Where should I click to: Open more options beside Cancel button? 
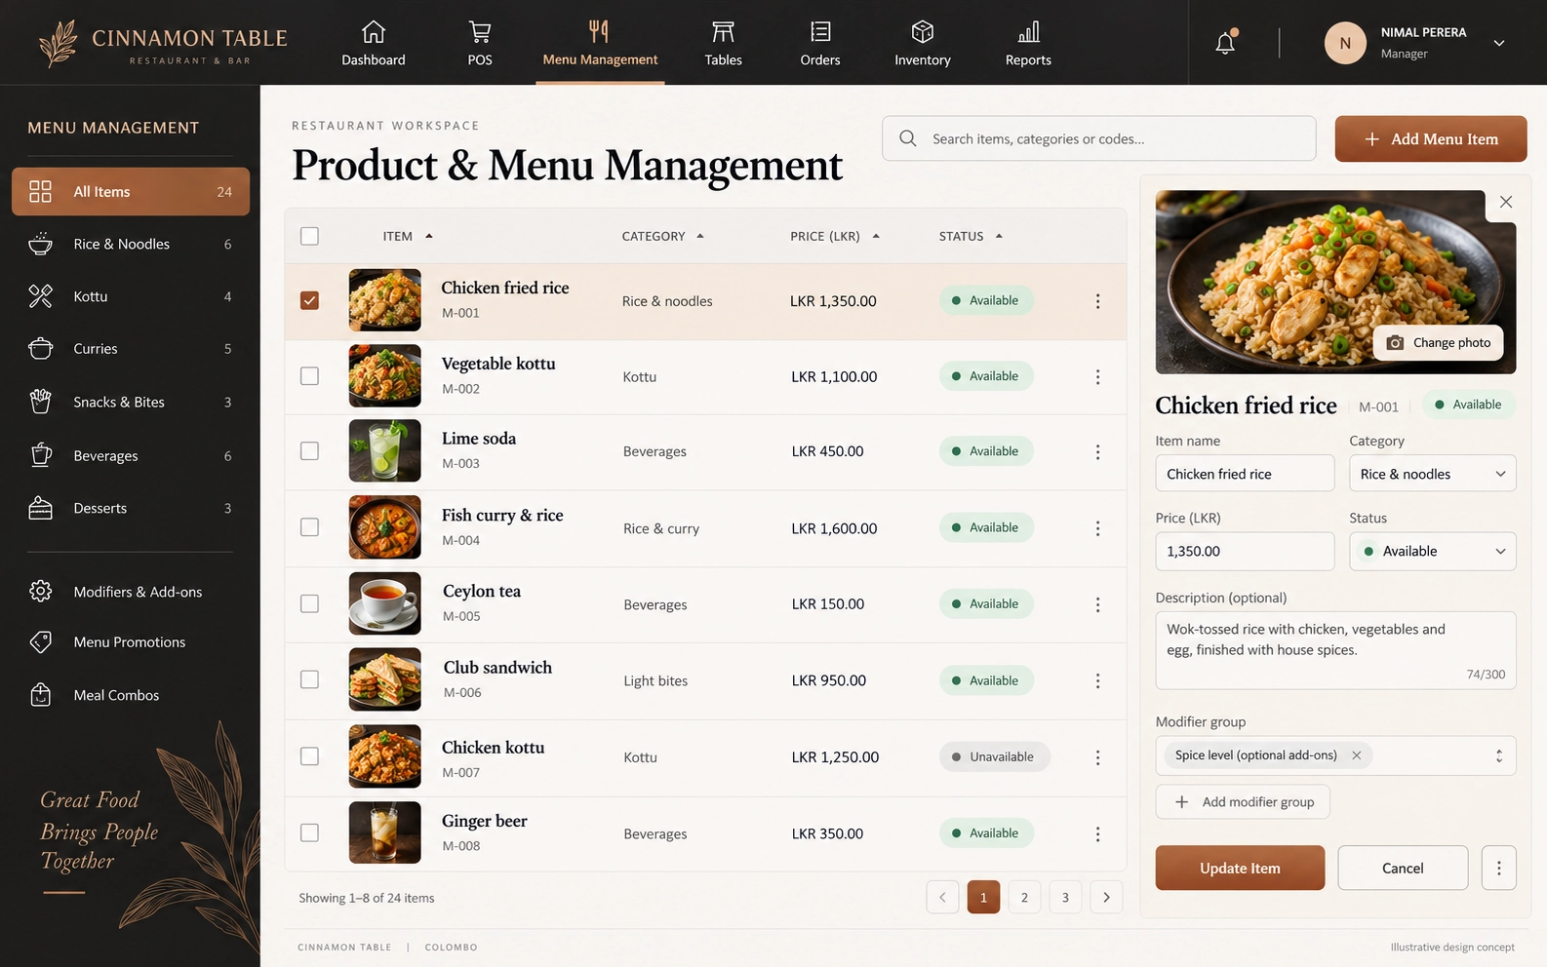[x=1498, y=868]
